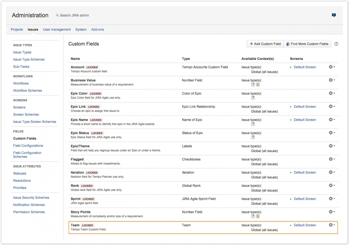349x245 pixels.
Task: Click the lightbulb icon in Business Value row
Action: coord(258,85)
